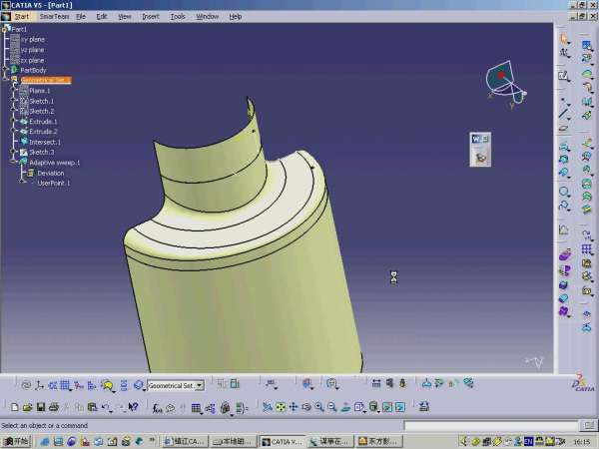This screenshot has width=599, height=449.
Task: Click the Save icon in the toolbar
Action: [40, 407]
